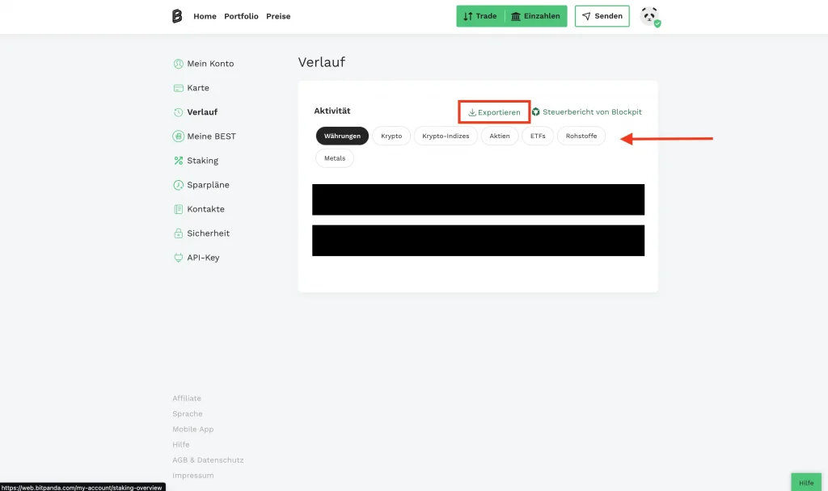Choose the Rohstoffe filter pill

[581, 136]
